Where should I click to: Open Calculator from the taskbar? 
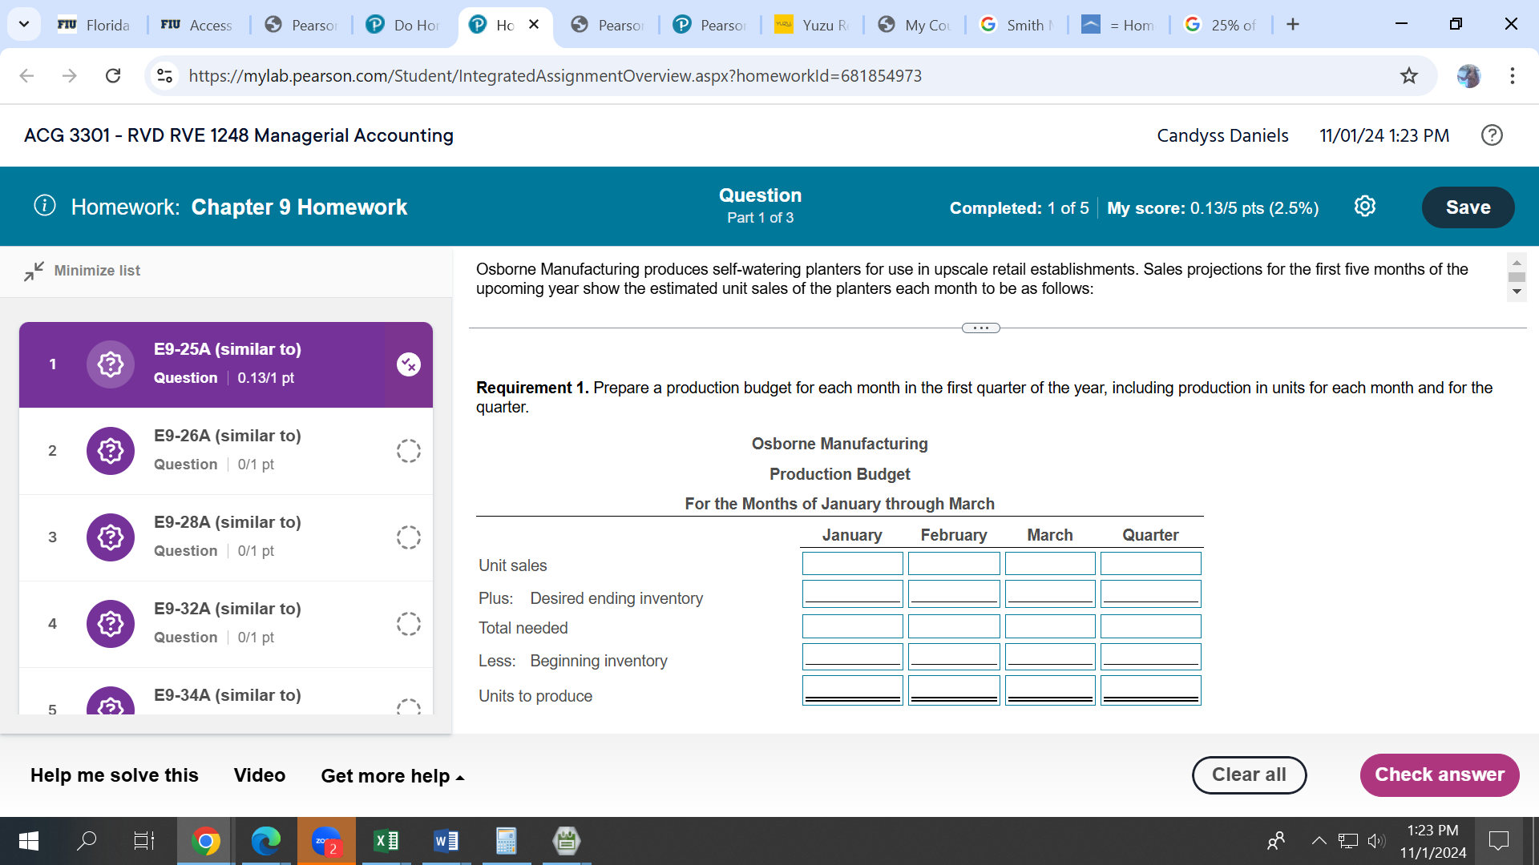point(506,840)
